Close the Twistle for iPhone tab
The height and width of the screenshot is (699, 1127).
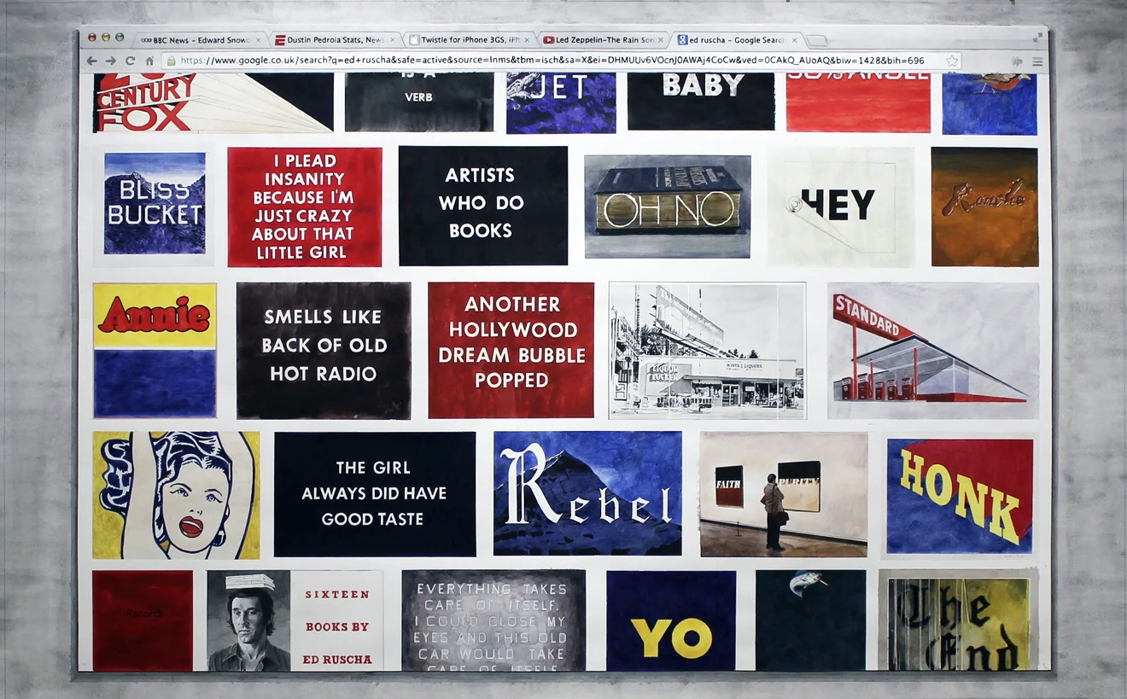coord(527,40)
